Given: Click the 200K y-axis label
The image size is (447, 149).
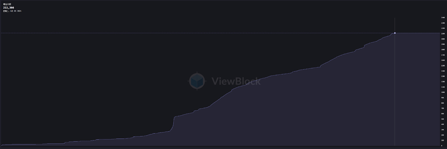Looking at the screenshot, I should 443,39.
